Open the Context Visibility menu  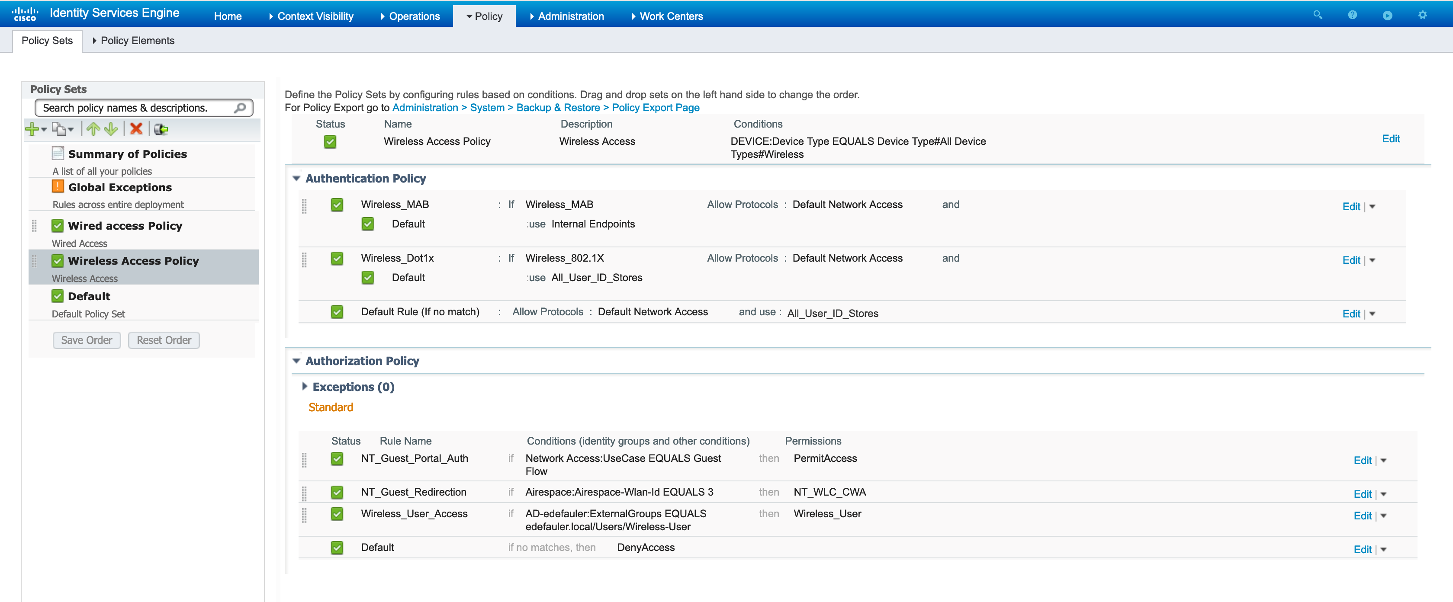tap(311, 16)
